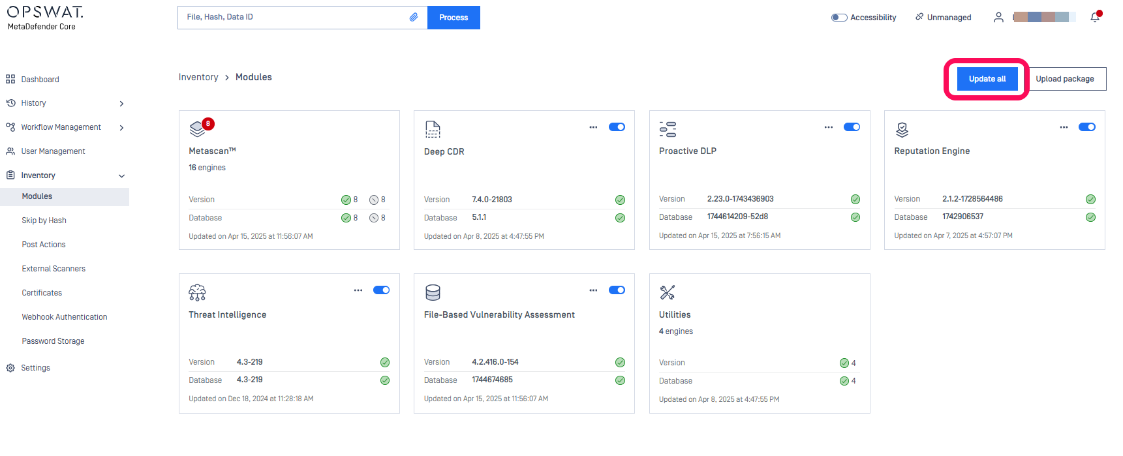
Task: Expand the Workflow Management submenu chevron
Action: pos(121,128)
